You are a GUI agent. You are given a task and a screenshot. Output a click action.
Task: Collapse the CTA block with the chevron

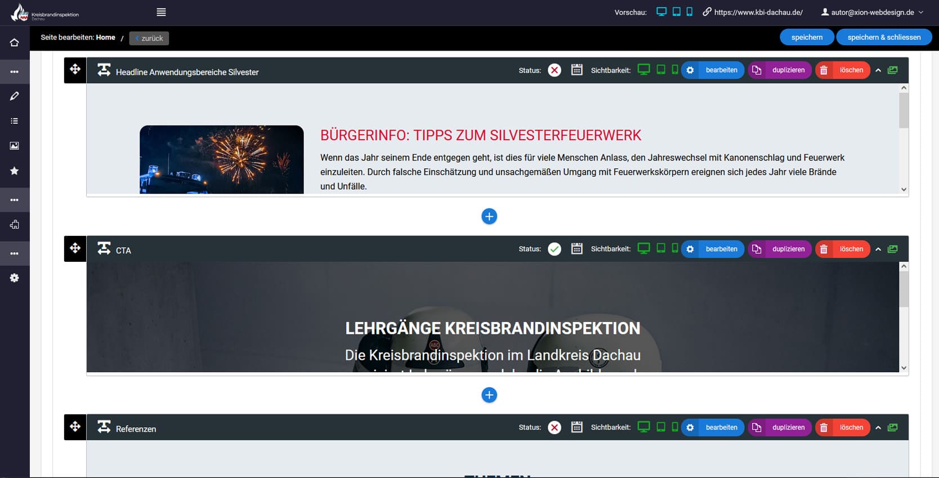pyautogui.click(x=878, y=249)
